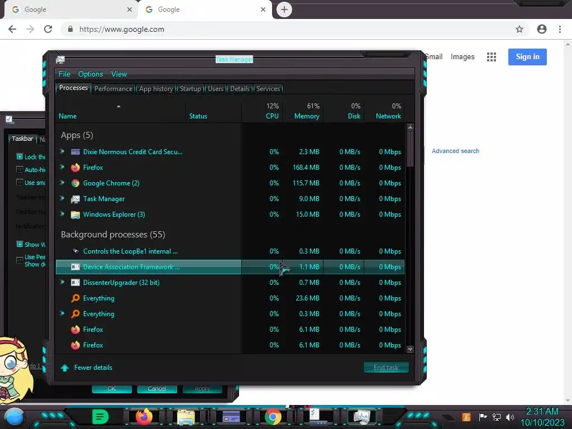Click the process list scrollbar down arrow
The image size is (572, 429).
(x=410, y=349)
